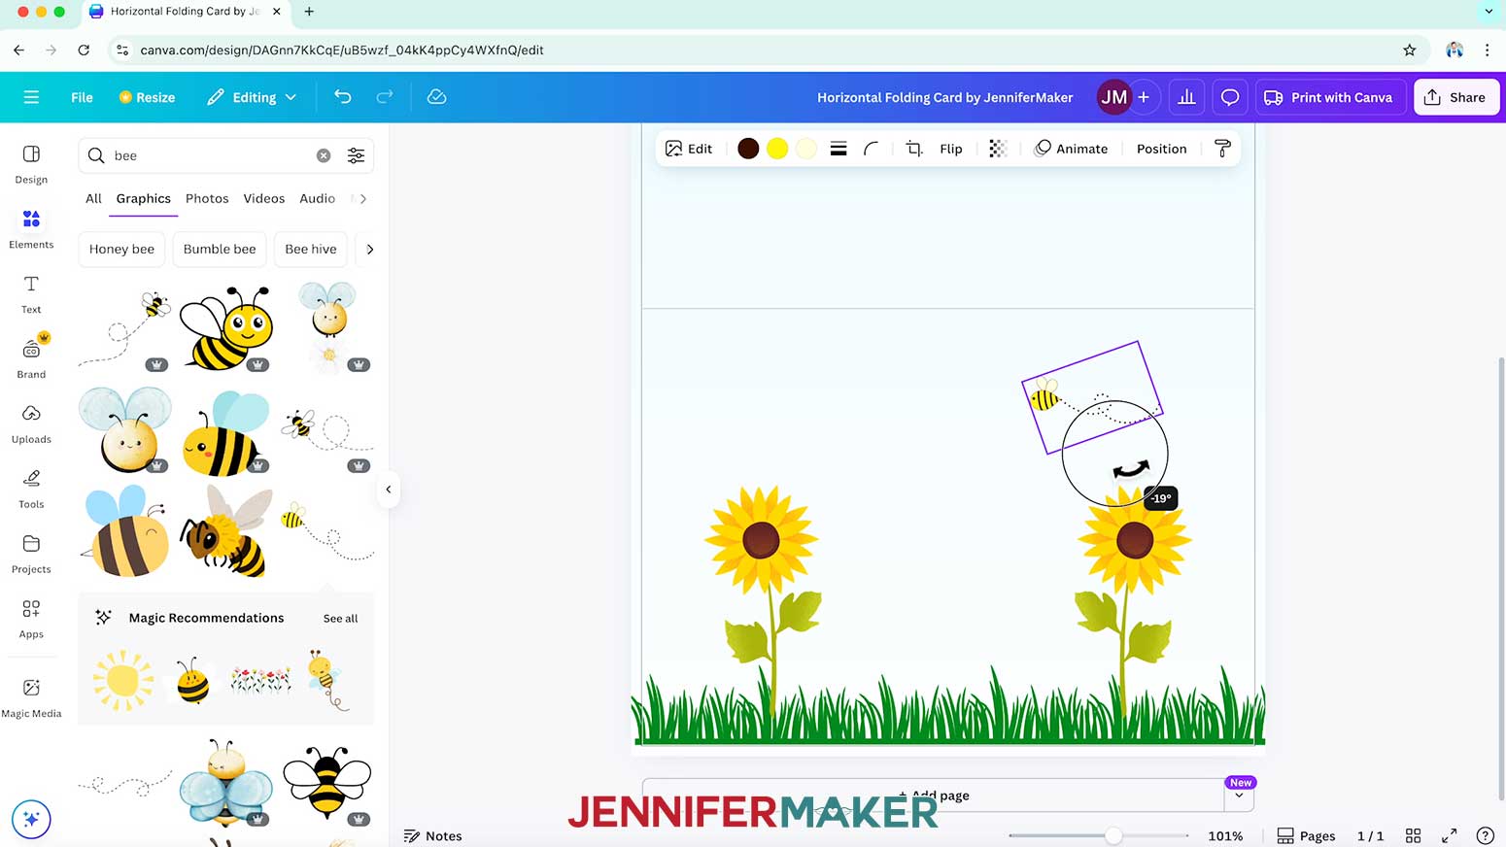Image resolution: width=1506 pixels, height=847 pixels.
Task: Add a collaborator with the plus icon
Action: [1144, 97]
